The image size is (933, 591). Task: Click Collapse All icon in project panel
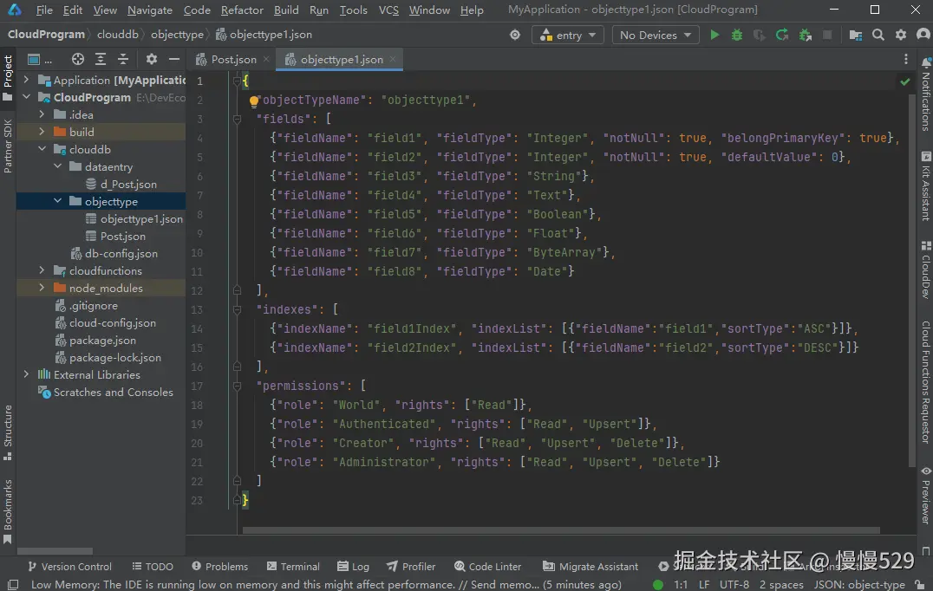tap(122, 59)
